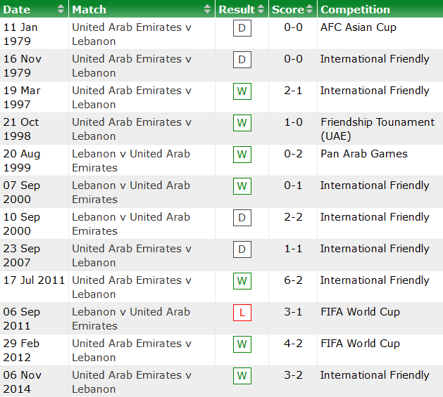Click the sort arrows next to Score
The width and height of the screenshot is (443, 397).
[x=309, y=10]
